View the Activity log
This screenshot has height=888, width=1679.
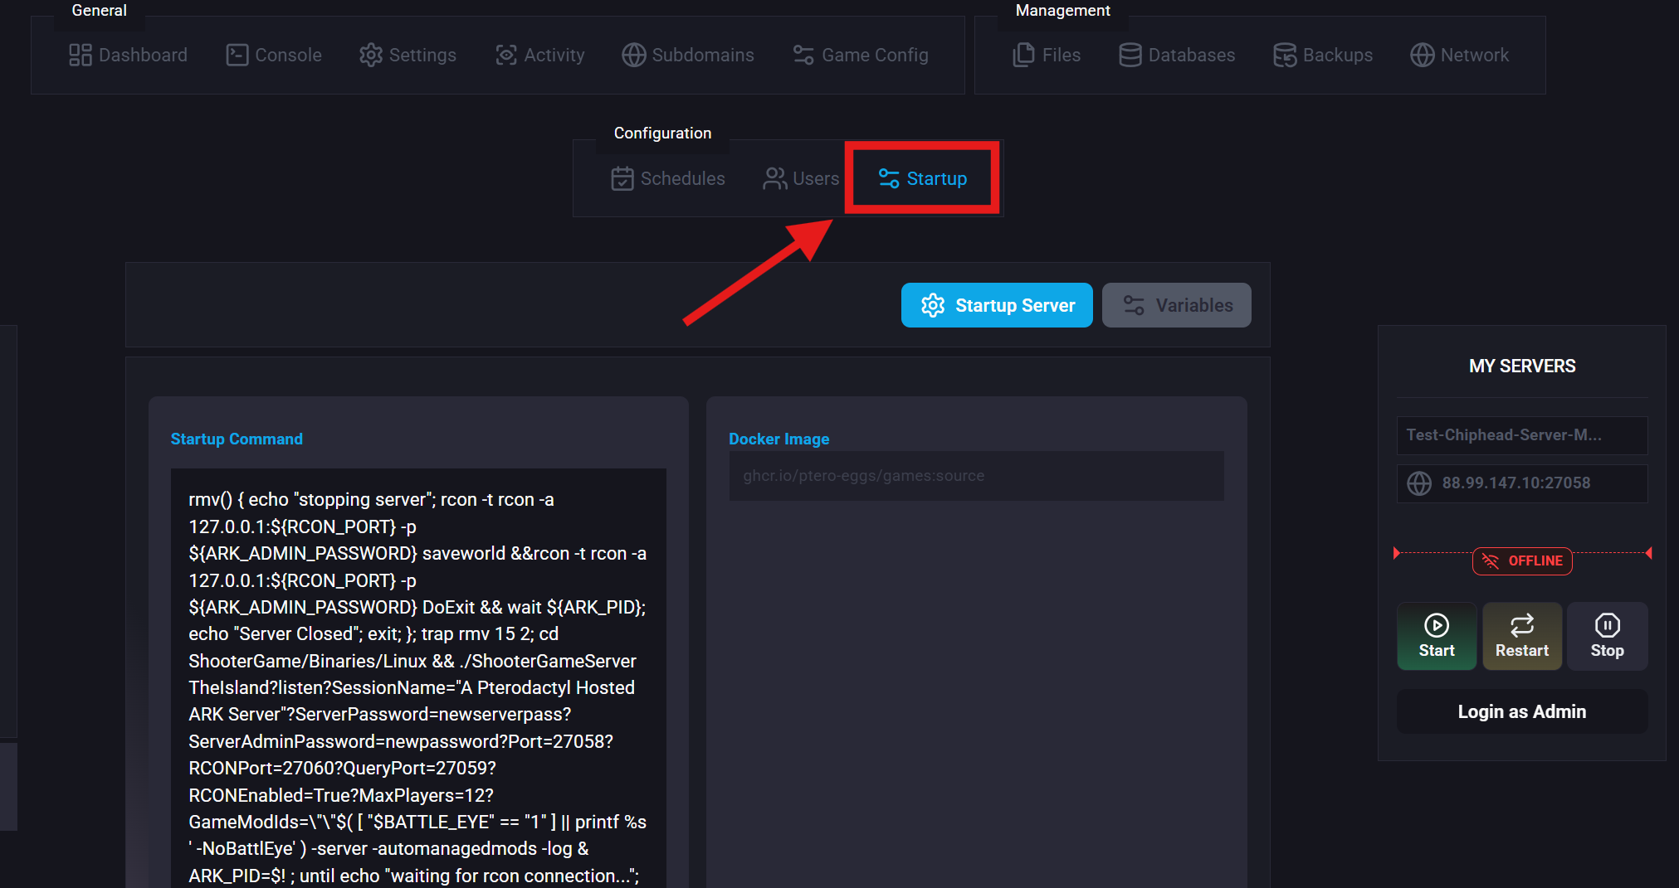[x=540, y=55]
